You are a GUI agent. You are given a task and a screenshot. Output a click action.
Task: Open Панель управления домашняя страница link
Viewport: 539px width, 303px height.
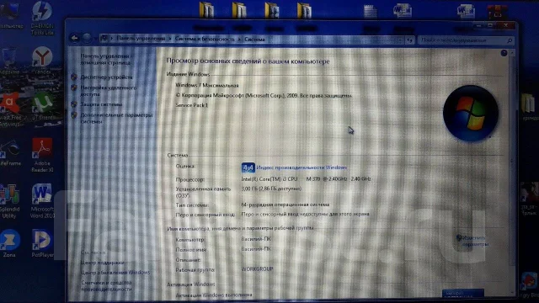[x=105, y=59]
